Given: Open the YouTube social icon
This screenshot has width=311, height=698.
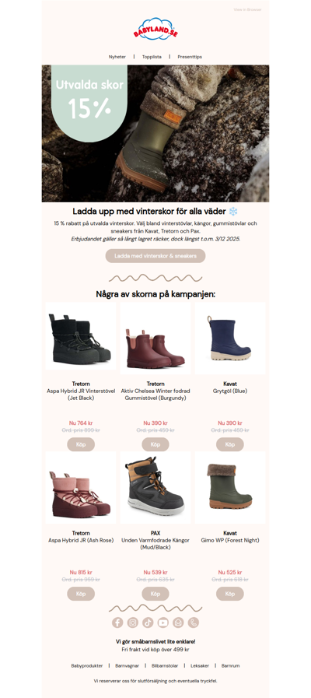Looking at the screenshot, I should (162, 623).
